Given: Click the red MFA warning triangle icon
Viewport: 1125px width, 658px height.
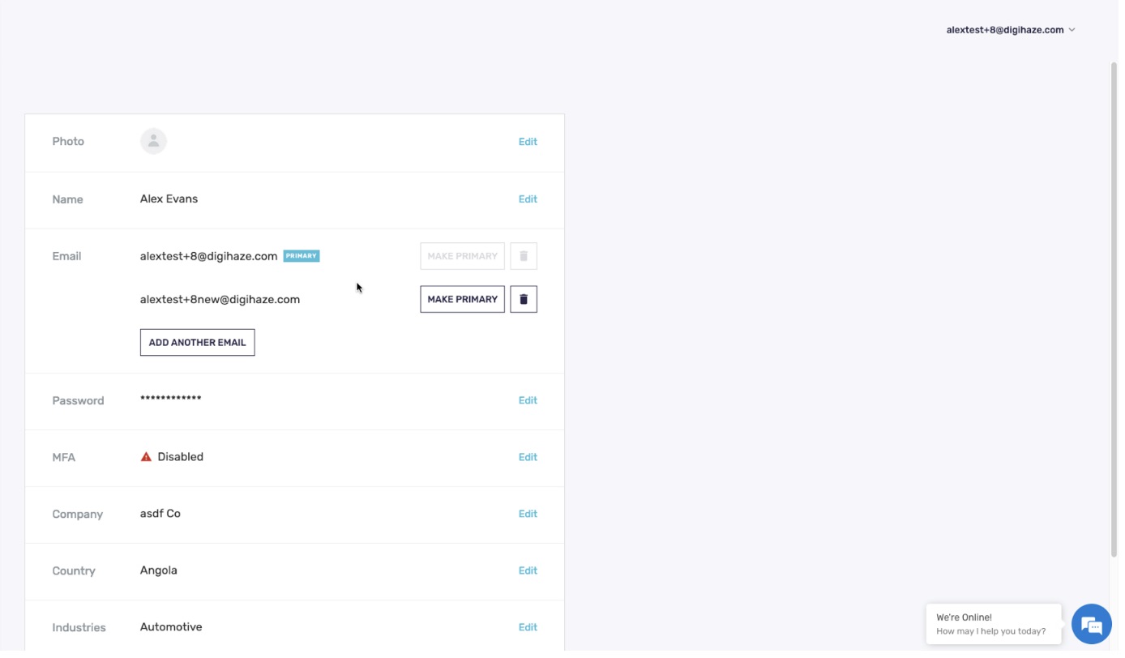Looking at the screenshot, I should pos(146,458).
